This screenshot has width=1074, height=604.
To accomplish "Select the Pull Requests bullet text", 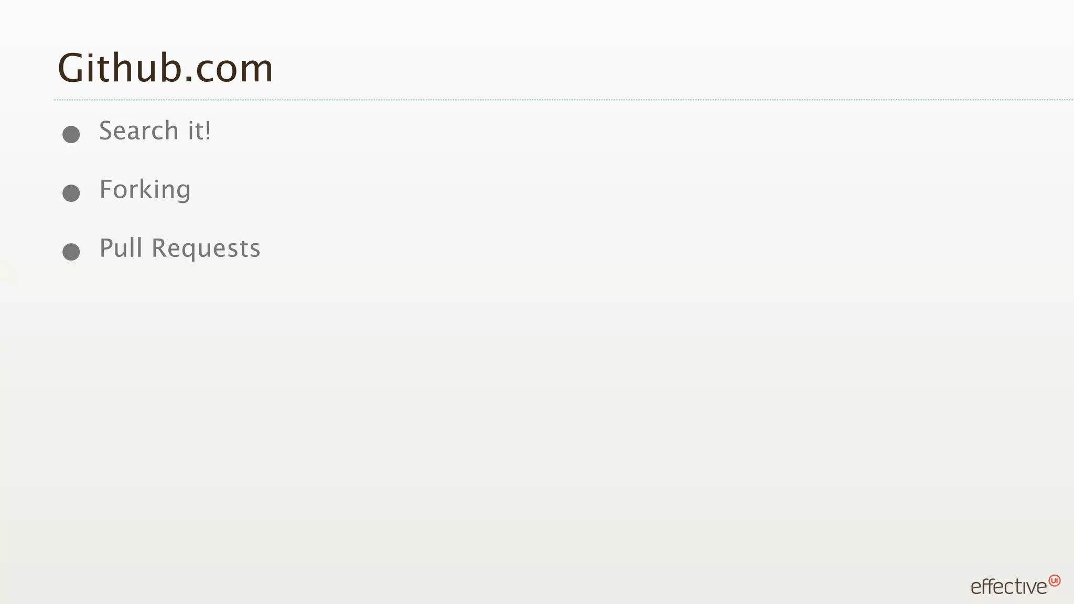I will tap(180, 249).
